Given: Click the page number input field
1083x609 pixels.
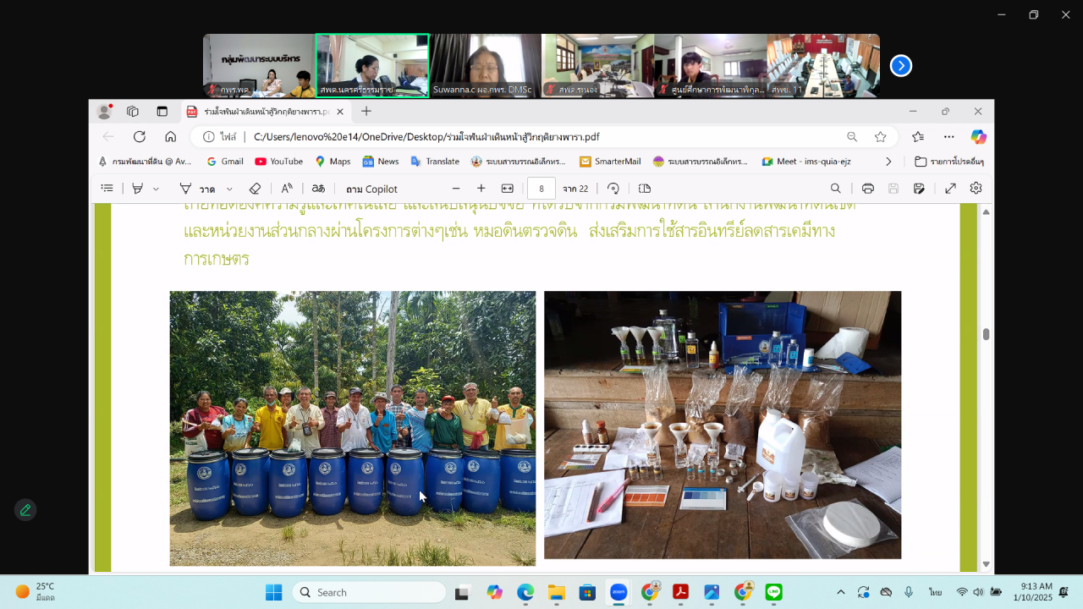Looking at the screenshot, I should [541, 189].
